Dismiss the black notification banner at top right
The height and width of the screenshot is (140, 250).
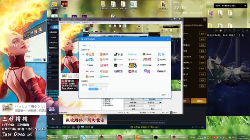[245, 6]
